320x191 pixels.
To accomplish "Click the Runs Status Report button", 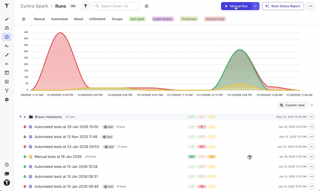I will 283,6.
